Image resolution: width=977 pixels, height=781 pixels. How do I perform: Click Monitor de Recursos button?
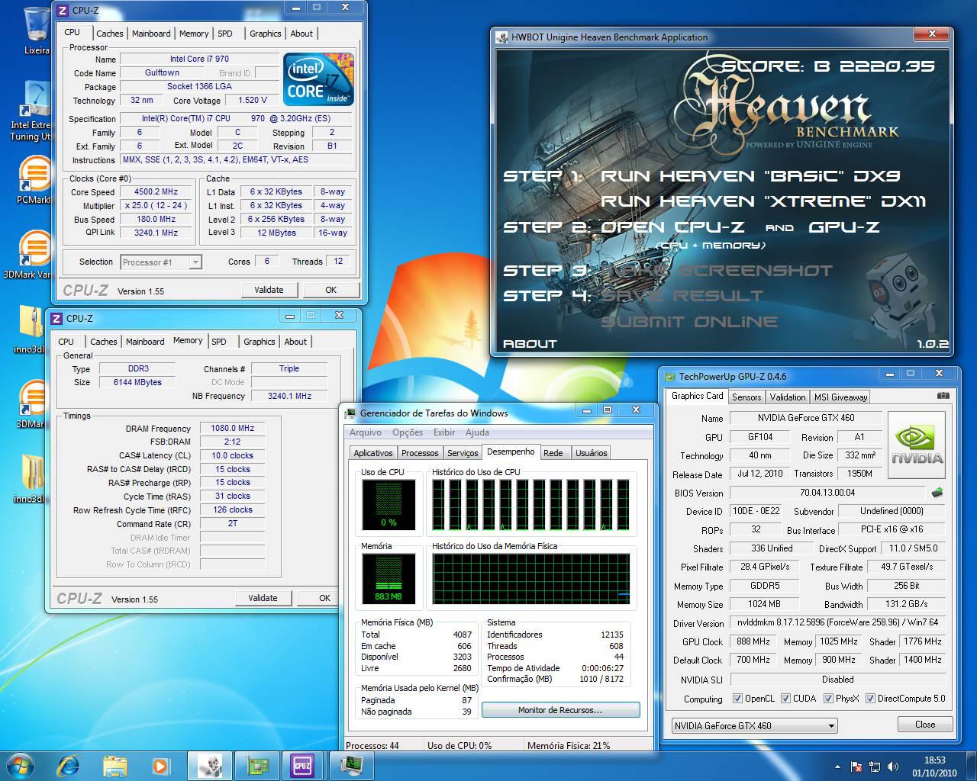click(x=560, y=710)
